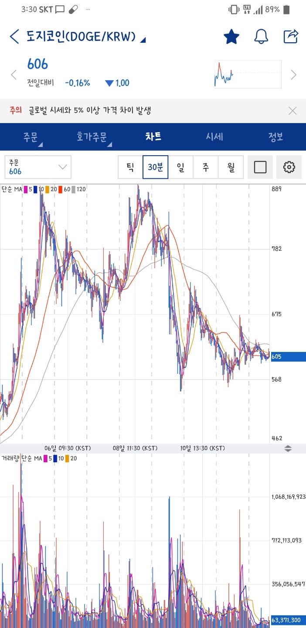The image size is (306, 628).
Task: Tap the back arrow next to 도지코인
Action: (14, 37)
